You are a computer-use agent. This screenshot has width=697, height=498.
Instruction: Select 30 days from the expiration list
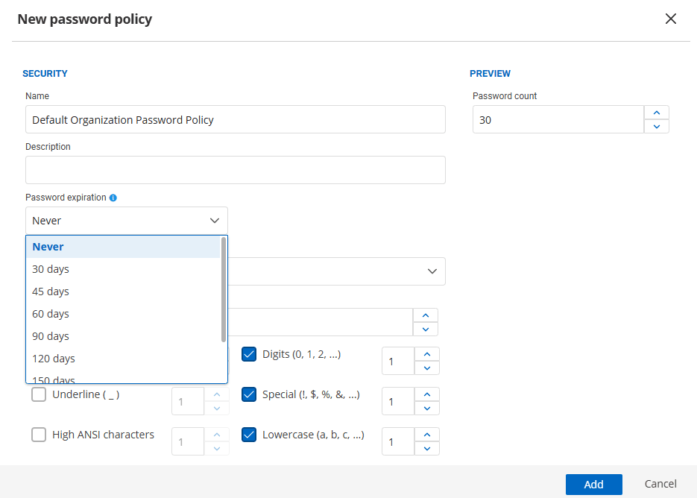click(50, 268)
